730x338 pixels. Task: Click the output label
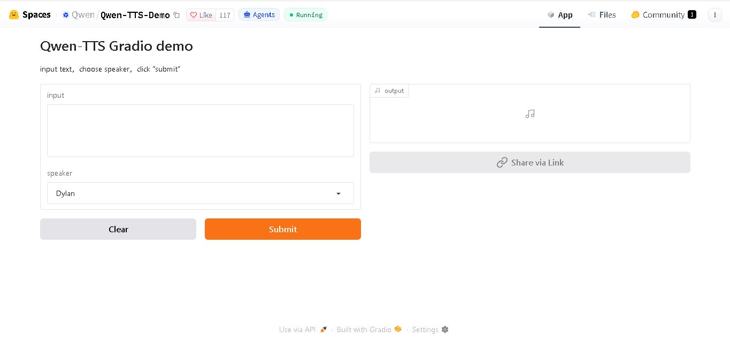point(389,91)
